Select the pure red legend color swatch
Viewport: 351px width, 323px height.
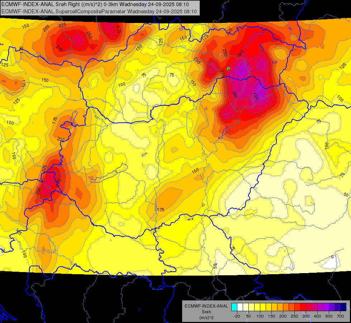(x=303, y=307)
